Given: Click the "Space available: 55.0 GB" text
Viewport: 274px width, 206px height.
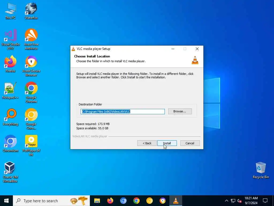Looking at the screenshot, I should (x=92, y=128).
